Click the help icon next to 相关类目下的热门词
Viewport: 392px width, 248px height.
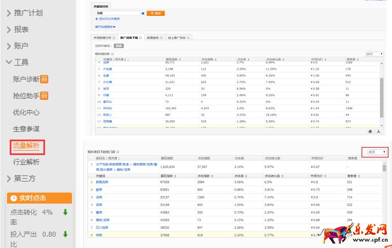tap(118, 152)
